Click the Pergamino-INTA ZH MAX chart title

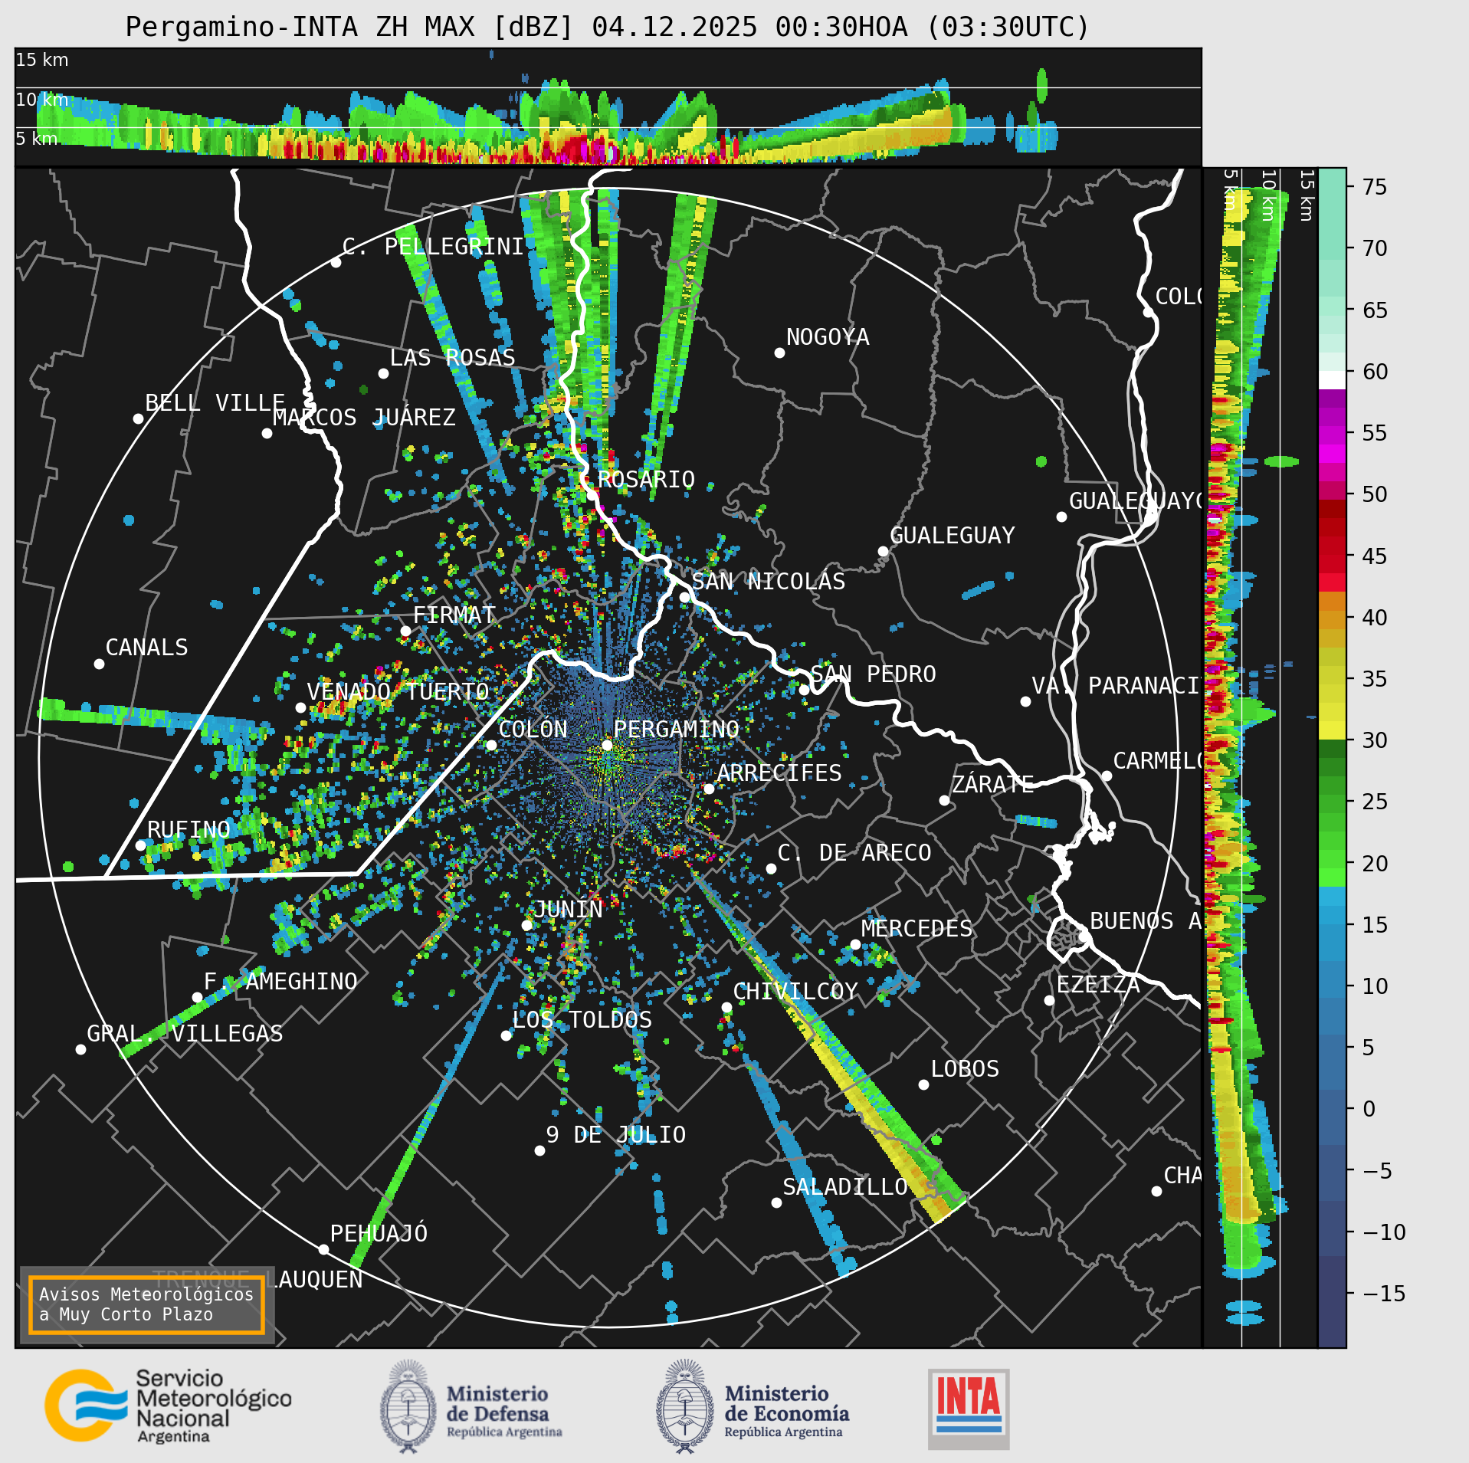point(607,27)
